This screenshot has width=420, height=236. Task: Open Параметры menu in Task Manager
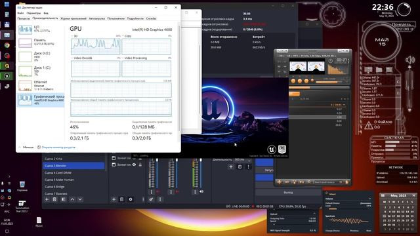(33, 13)
